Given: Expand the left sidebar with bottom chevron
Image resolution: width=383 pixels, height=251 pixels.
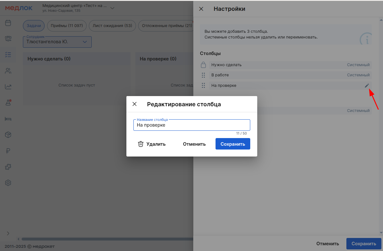Looking at the screenshot, I should (x=8, y=234).
